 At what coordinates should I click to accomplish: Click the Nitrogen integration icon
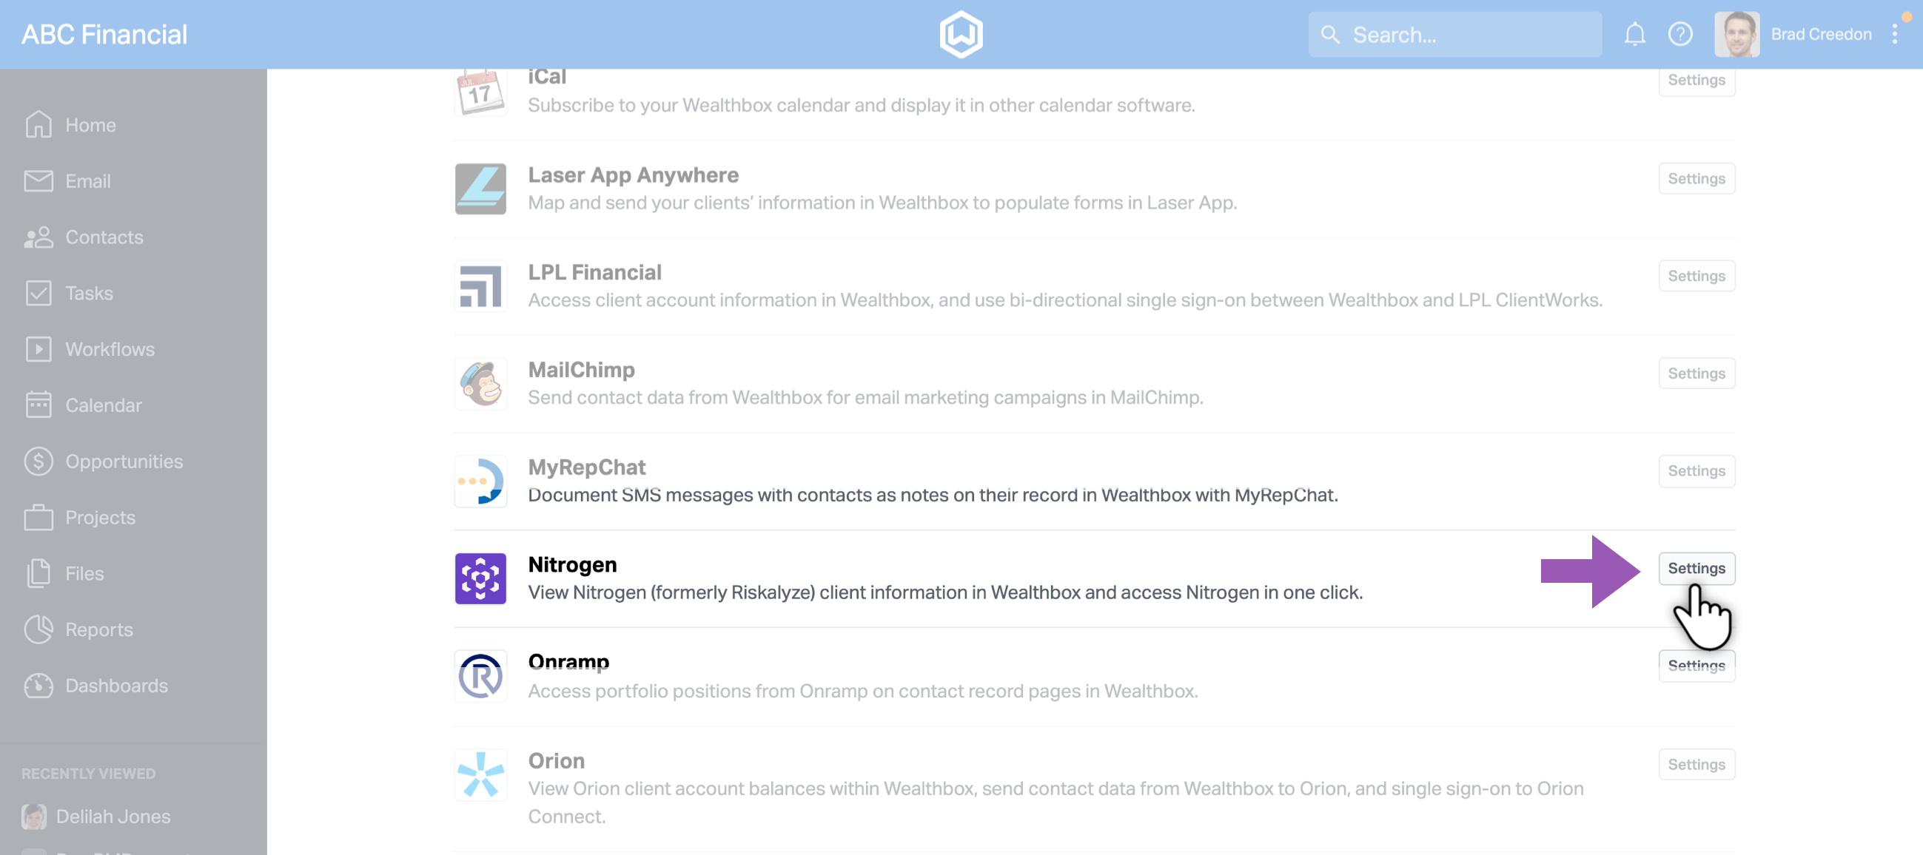pos(481,579)
